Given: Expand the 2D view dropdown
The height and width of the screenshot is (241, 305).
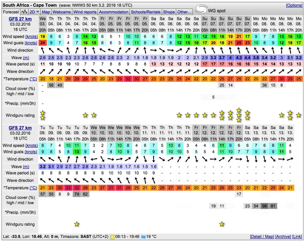Looking at the screenshot, I should click(35, 12).
